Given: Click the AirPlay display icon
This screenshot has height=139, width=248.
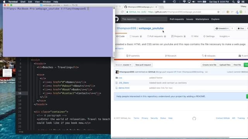Looking at the screenshot, I should [x=189, y=2].
